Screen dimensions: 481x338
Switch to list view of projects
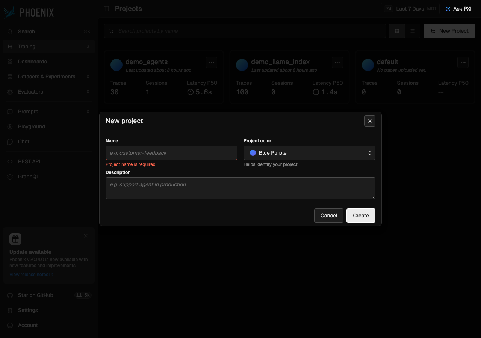tap(413, 31)
